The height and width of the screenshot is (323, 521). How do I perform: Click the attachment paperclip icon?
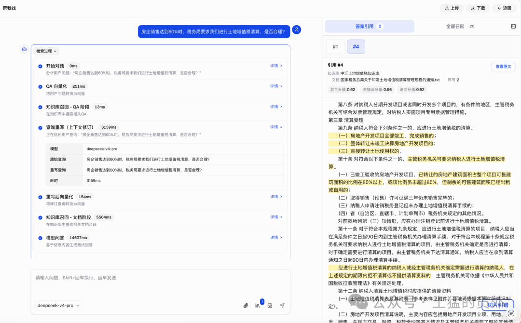pyautogui.click(x=246, y=306)
